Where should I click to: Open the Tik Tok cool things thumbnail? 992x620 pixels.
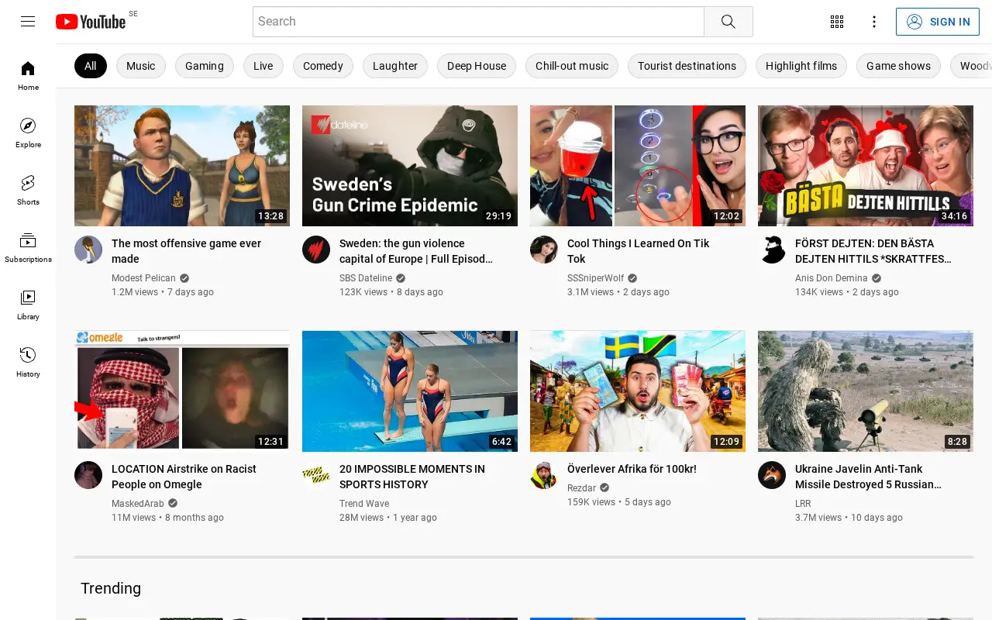[x=638, y=166]
